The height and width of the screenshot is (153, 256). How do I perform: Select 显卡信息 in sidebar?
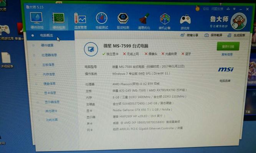tap(50, 93)
